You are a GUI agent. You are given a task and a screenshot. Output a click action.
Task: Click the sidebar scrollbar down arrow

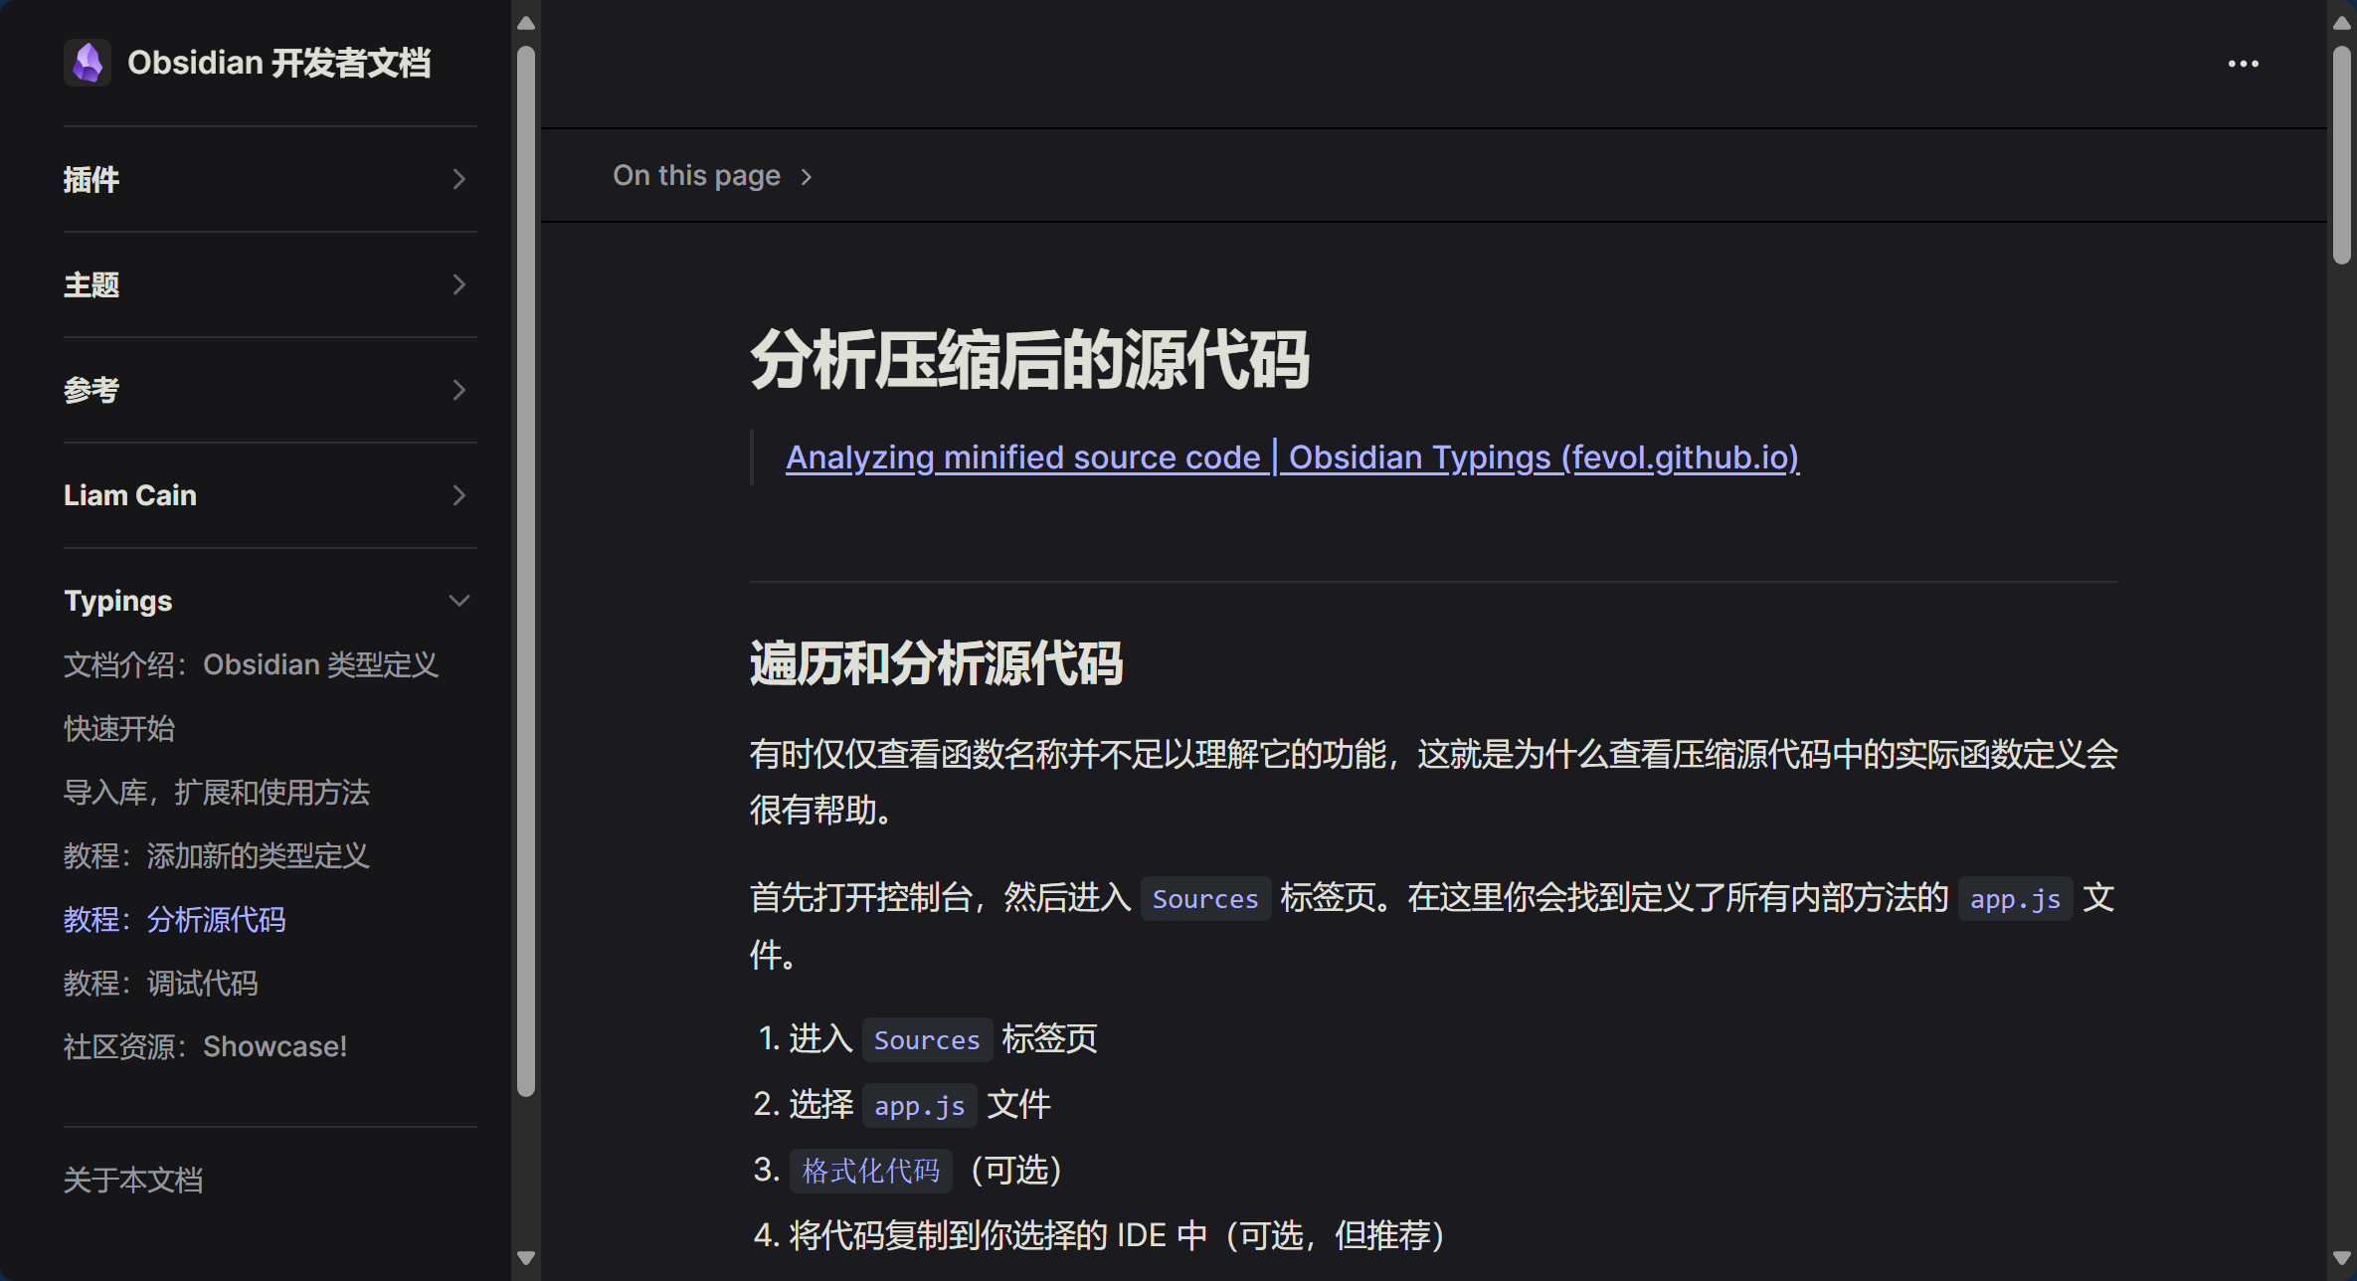pos(526,1258)
